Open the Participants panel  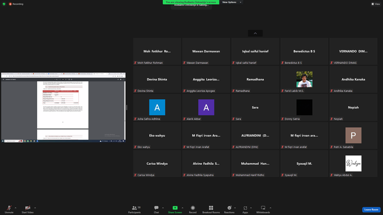point(134,209)
